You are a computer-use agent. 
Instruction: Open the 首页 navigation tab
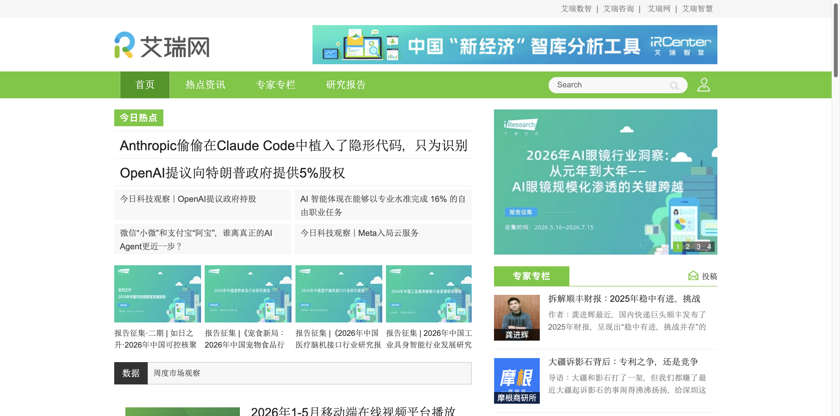coord(145,85)
